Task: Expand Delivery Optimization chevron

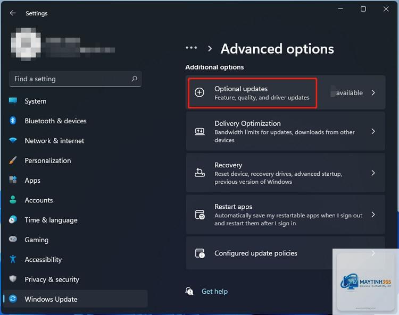Action: 373,131
